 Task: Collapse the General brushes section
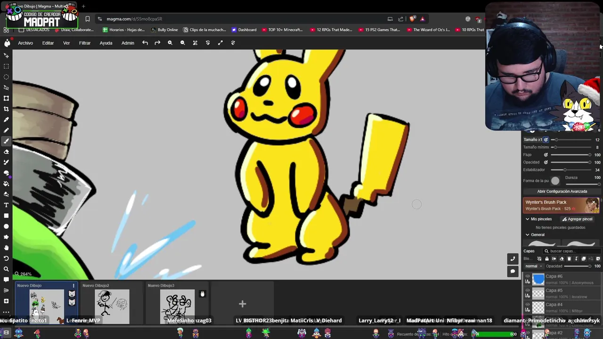528,234
